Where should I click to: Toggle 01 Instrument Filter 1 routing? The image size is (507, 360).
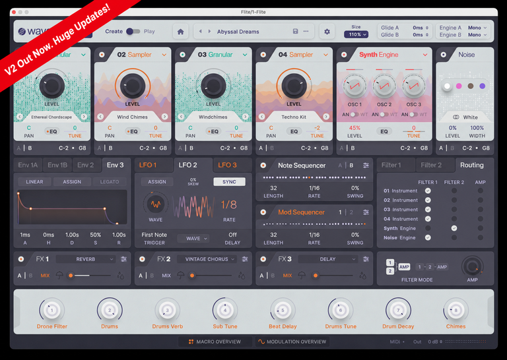(428, 191)
